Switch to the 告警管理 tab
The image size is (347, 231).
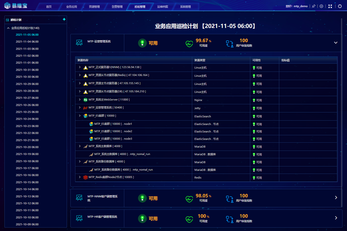(117, 7)
